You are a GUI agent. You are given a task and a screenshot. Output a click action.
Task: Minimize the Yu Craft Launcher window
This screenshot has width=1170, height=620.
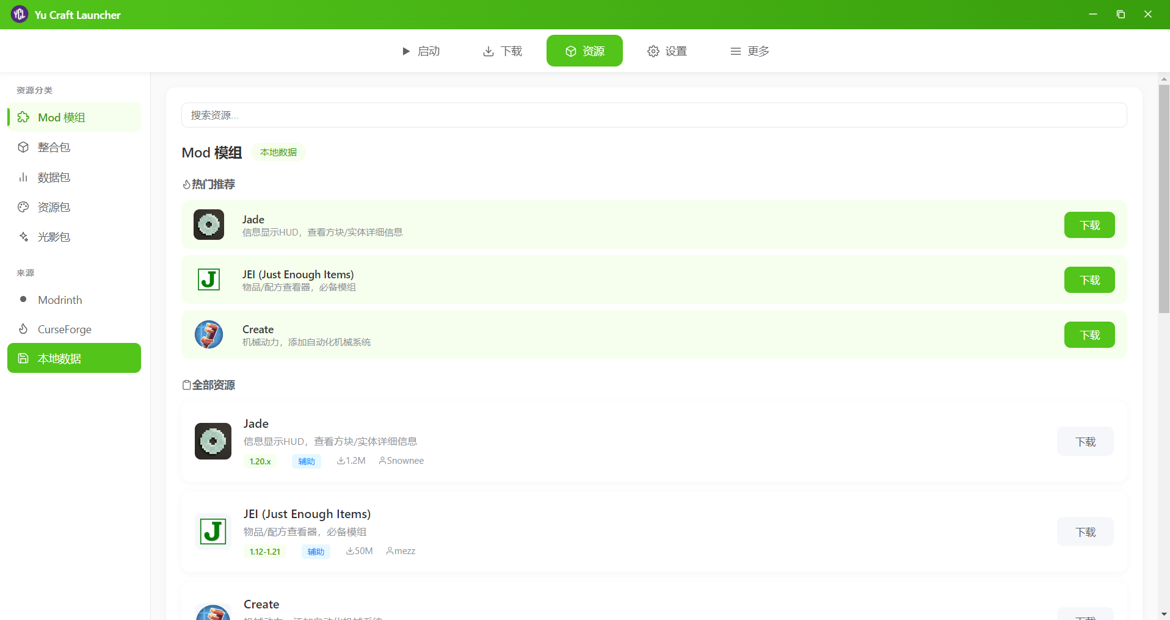pyautogui.click(x=1093, y=14)
